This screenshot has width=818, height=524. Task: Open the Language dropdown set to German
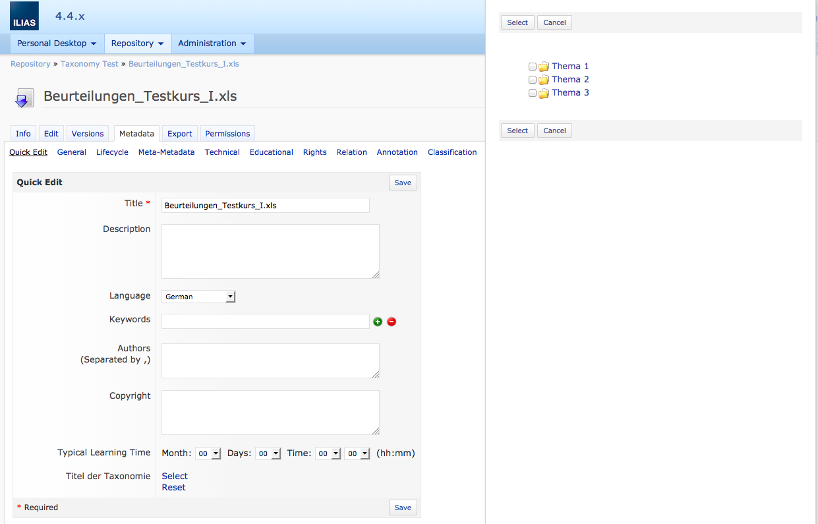198,297
